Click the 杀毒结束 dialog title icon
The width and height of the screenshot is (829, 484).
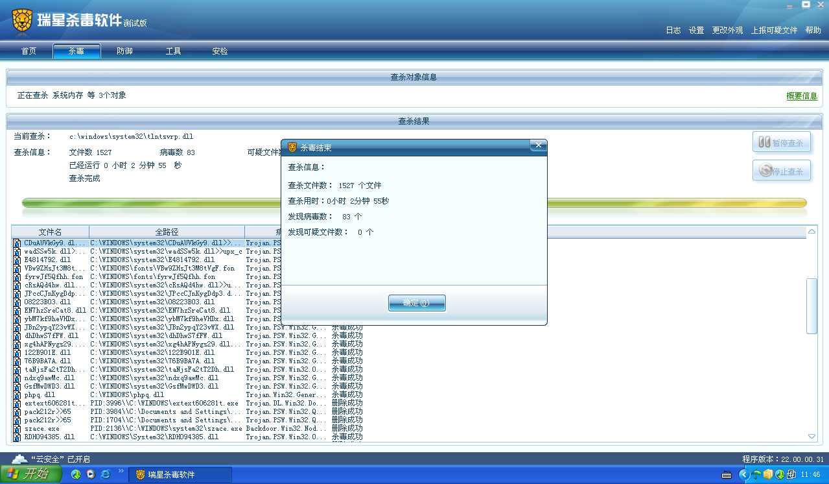click(292, 147)
